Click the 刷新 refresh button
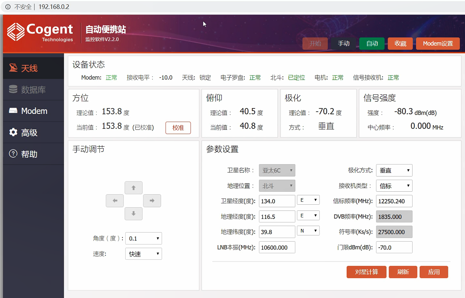The width and height of the screenshot is (465, 298). click(403, 272)
